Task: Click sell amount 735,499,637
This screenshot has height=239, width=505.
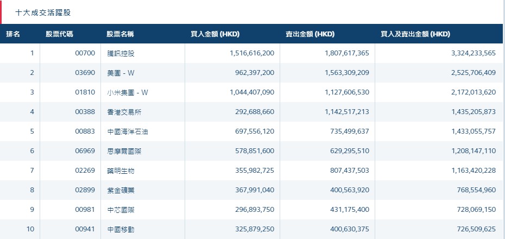Action: [x=350, y=131]
